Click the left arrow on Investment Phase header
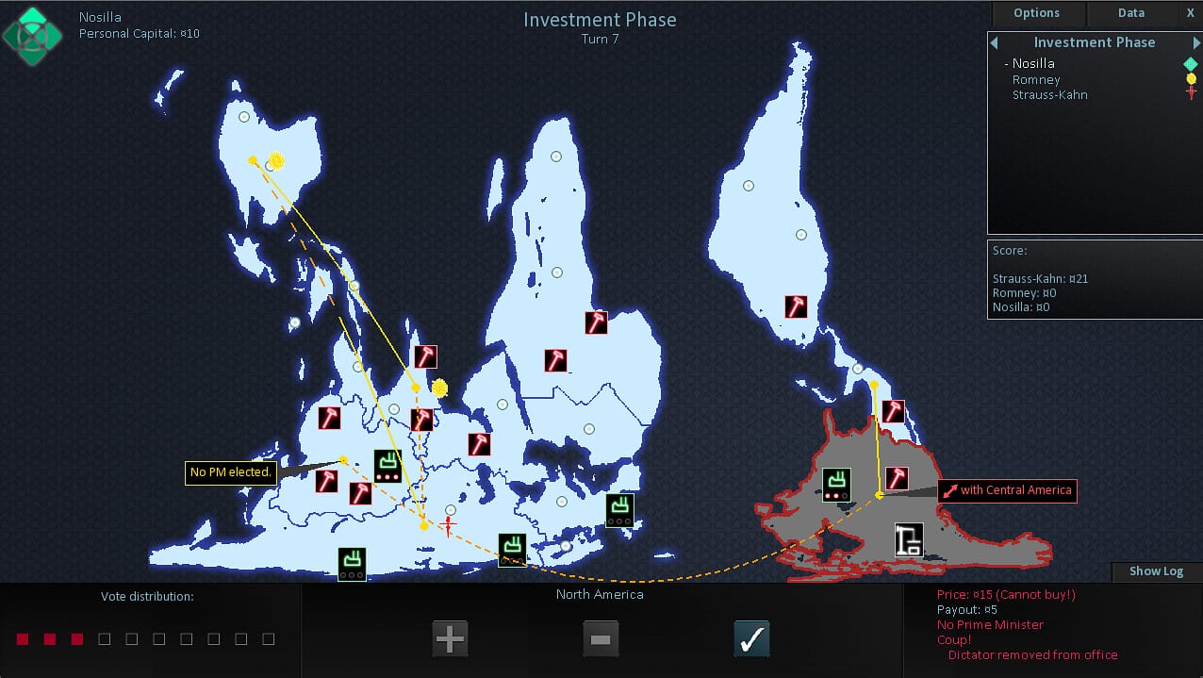The height and width of the screenshot is (678, 1203). (994, 42)
